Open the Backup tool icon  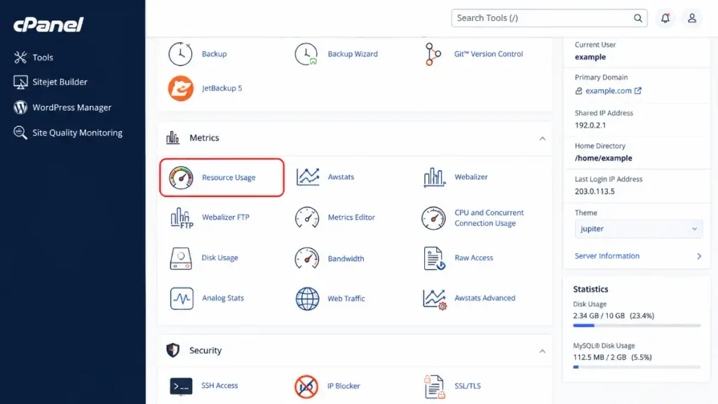tap(180, 54)
